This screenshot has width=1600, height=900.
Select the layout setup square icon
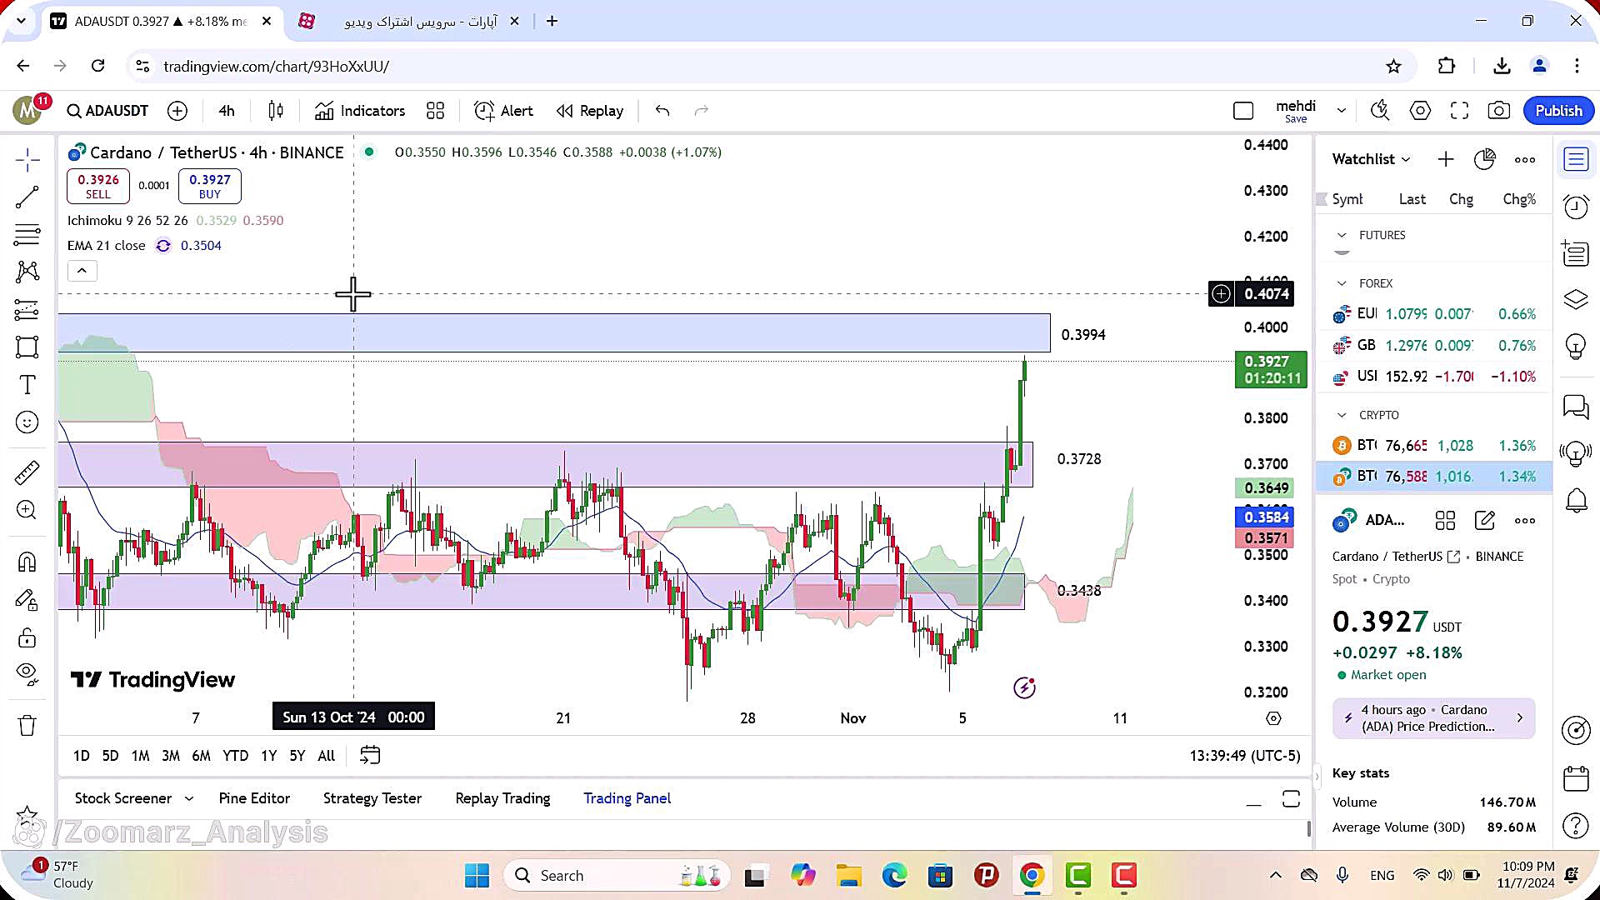(1243, 111)
